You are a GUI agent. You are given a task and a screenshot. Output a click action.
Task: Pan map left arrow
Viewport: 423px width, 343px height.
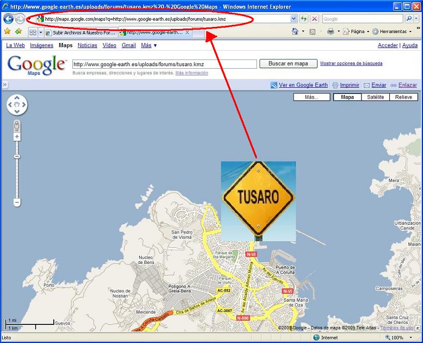[10, 104]
